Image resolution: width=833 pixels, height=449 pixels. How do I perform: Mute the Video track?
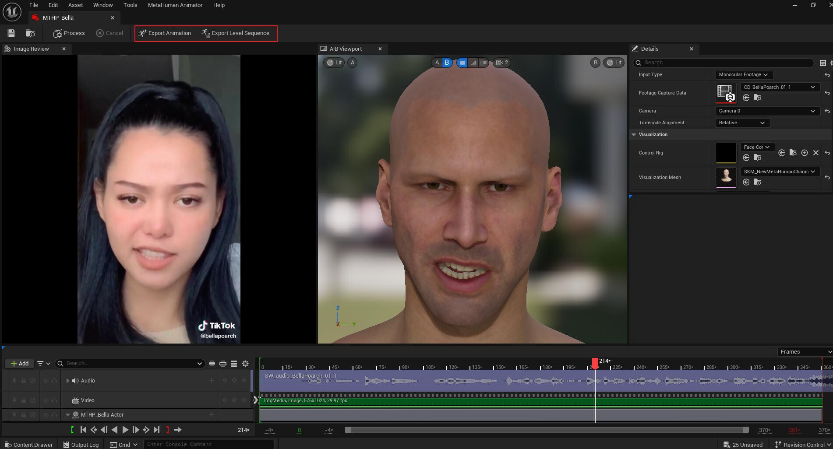coord(33,400)
